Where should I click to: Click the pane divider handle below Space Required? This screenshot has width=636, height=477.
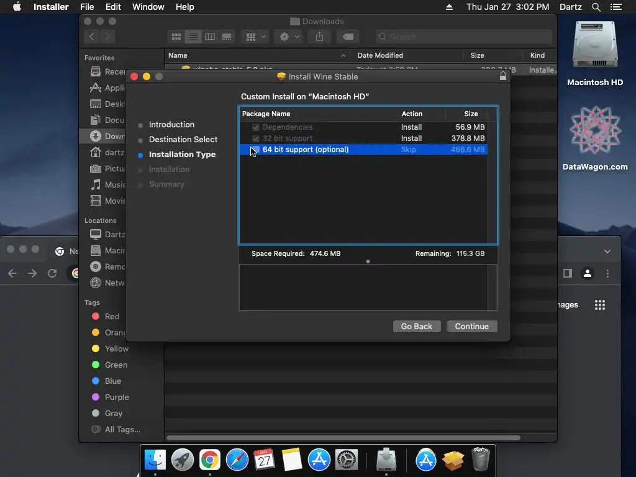(368, 261)
